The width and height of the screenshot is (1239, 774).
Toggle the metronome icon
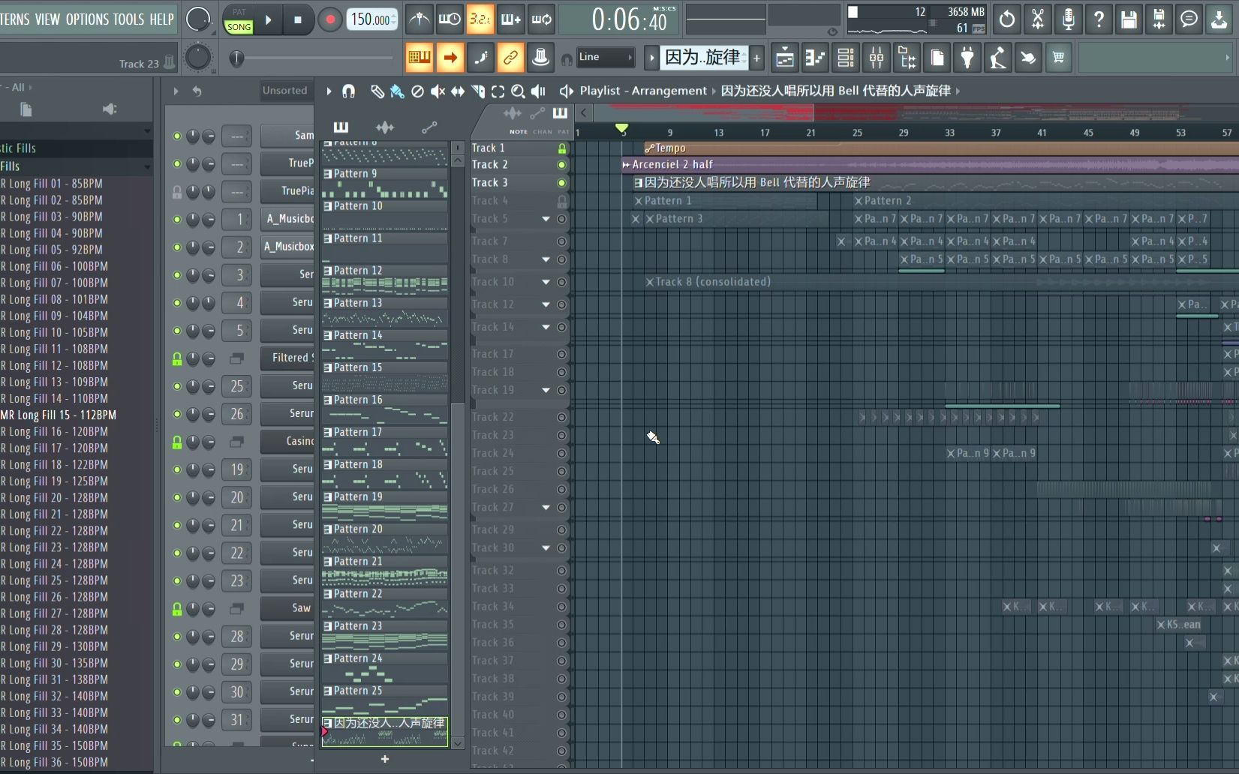click(x=420, y=20)
